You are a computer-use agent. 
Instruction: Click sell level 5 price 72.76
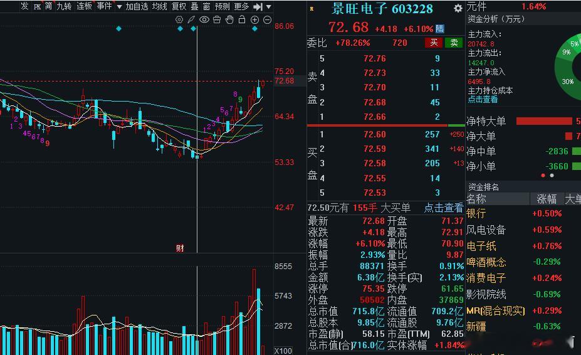click(375, 58)
